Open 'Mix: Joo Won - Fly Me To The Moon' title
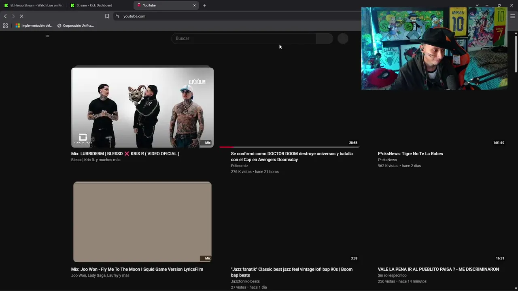Viewport: 518px width, 291px height. point(137,269)
